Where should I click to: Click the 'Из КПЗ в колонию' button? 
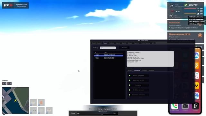click(138, 90)
